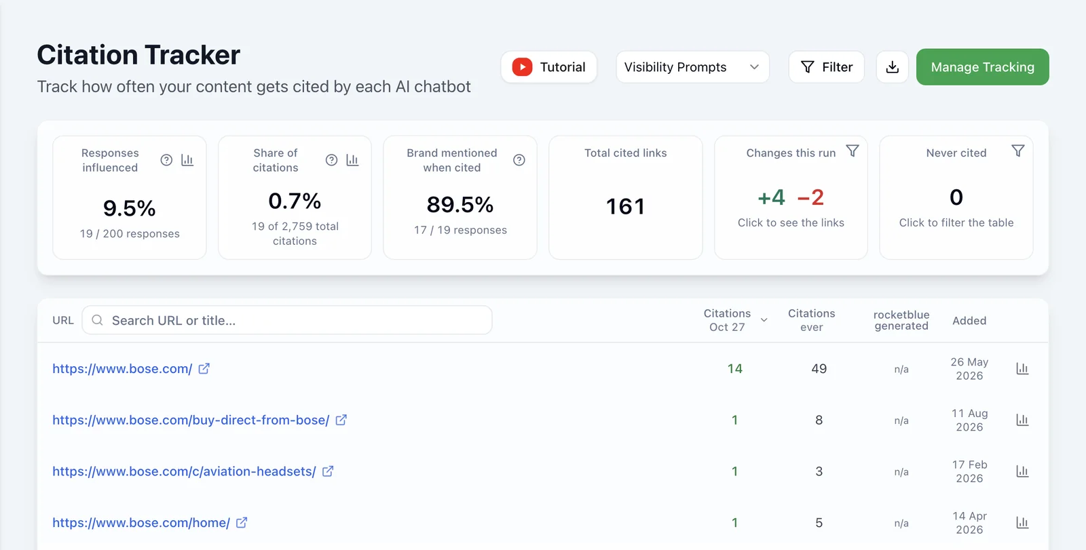Screen dimensions: 1086x550
Task: Open chart icon for Share of citations
Action: click(x=352, y=160)
